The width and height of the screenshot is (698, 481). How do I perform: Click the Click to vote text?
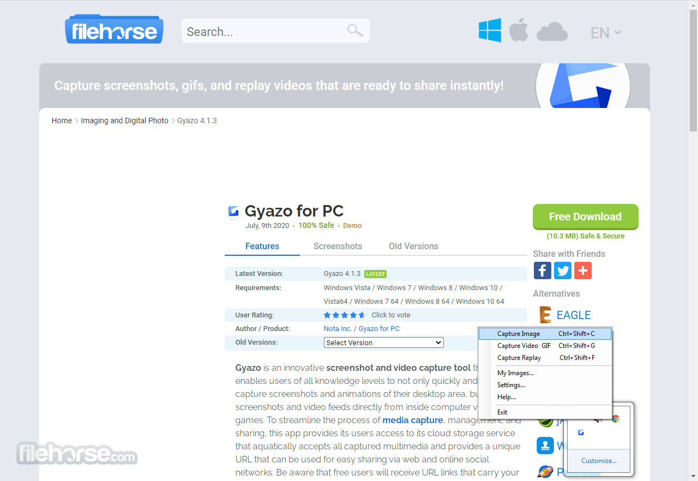pos(391,315)
